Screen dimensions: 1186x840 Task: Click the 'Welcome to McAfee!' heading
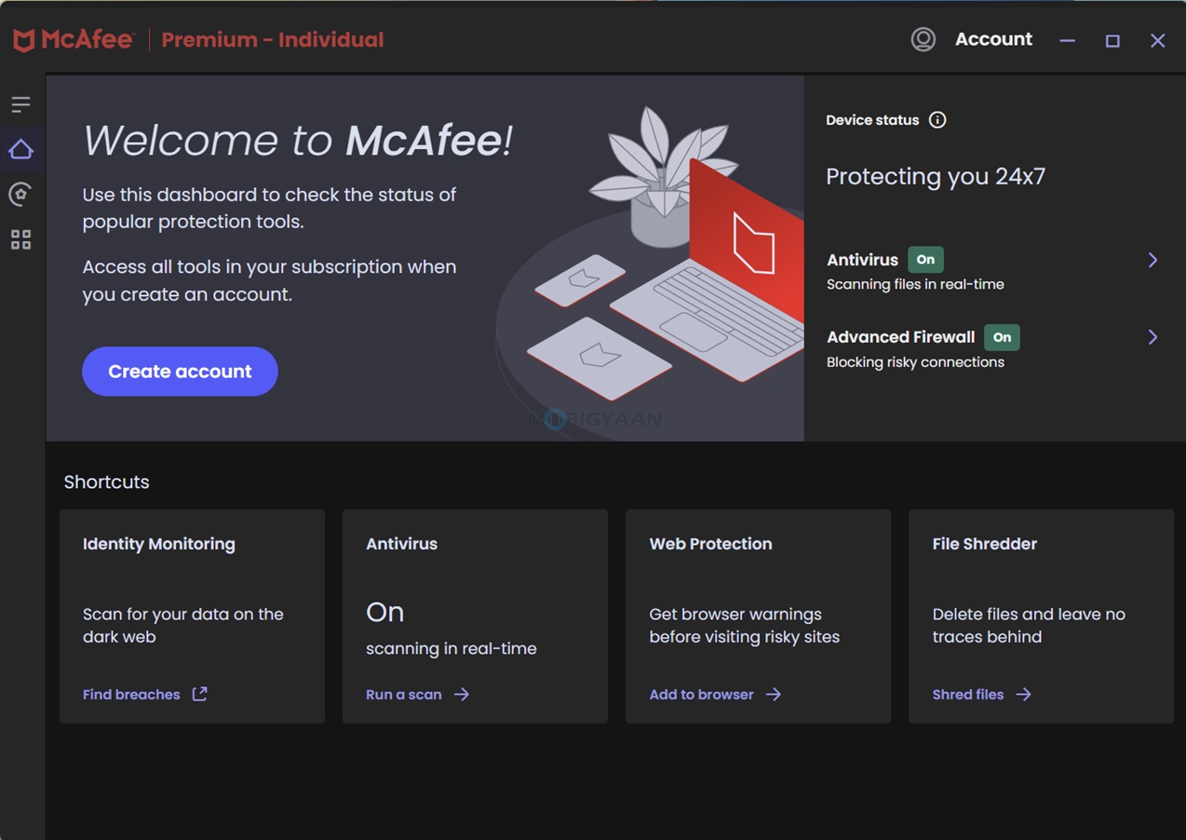[x=297, y=141]
